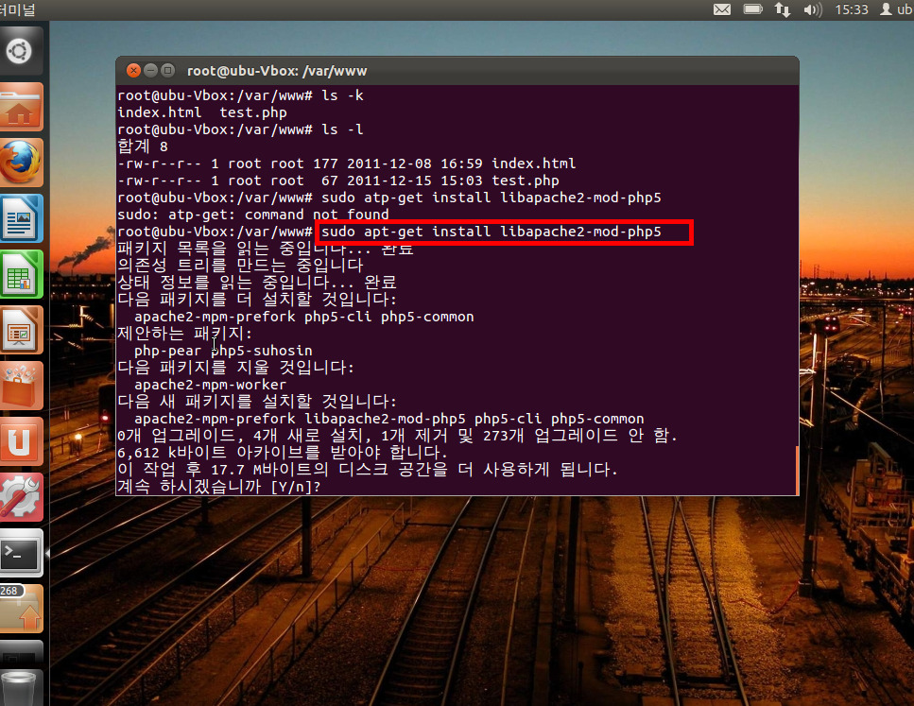The image size is (914, 706).
Task: Open the user account menu in the panel
Action: pyautogui.click(x=894, y=9)
